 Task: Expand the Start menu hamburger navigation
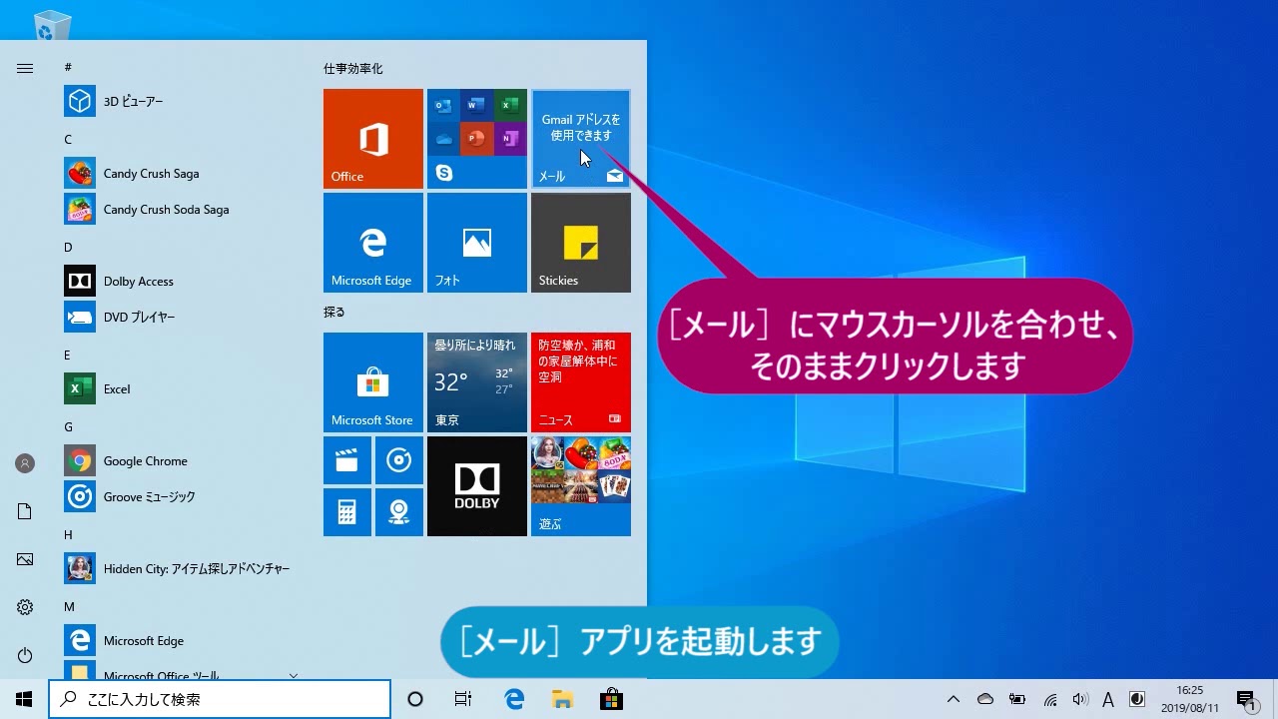pos(25,68)
